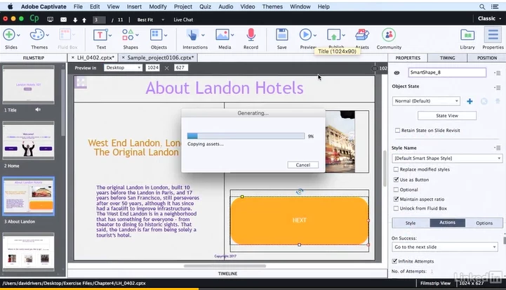The width and height of the screenshot is (506, 290).
Task: Click audio speaker icon on Title slide
Action: click(38, 110)
